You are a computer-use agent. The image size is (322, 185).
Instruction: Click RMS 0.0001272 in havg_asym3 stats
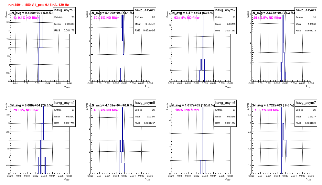click(x=306, y=30)
